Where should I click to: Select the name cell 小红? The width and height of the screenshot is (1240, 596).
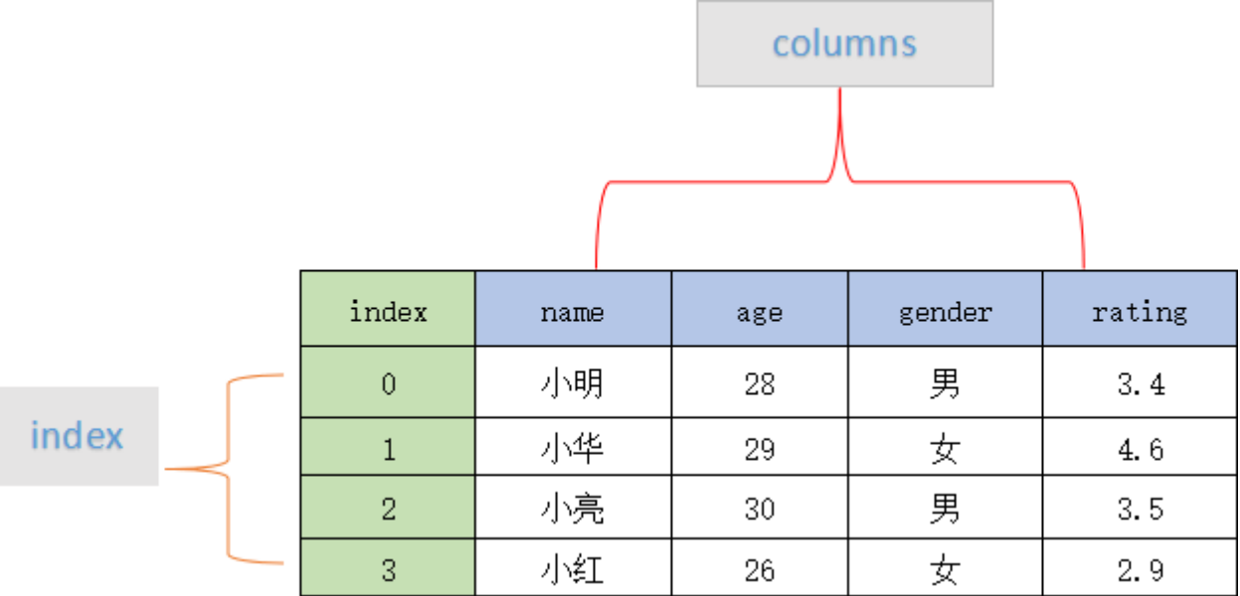pos(573,568)
